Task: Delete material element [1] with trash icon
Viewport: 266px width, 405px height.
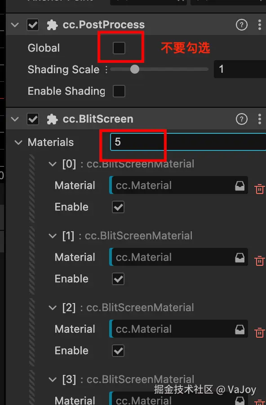Action: pyautogui.click(x=259, y=260)
